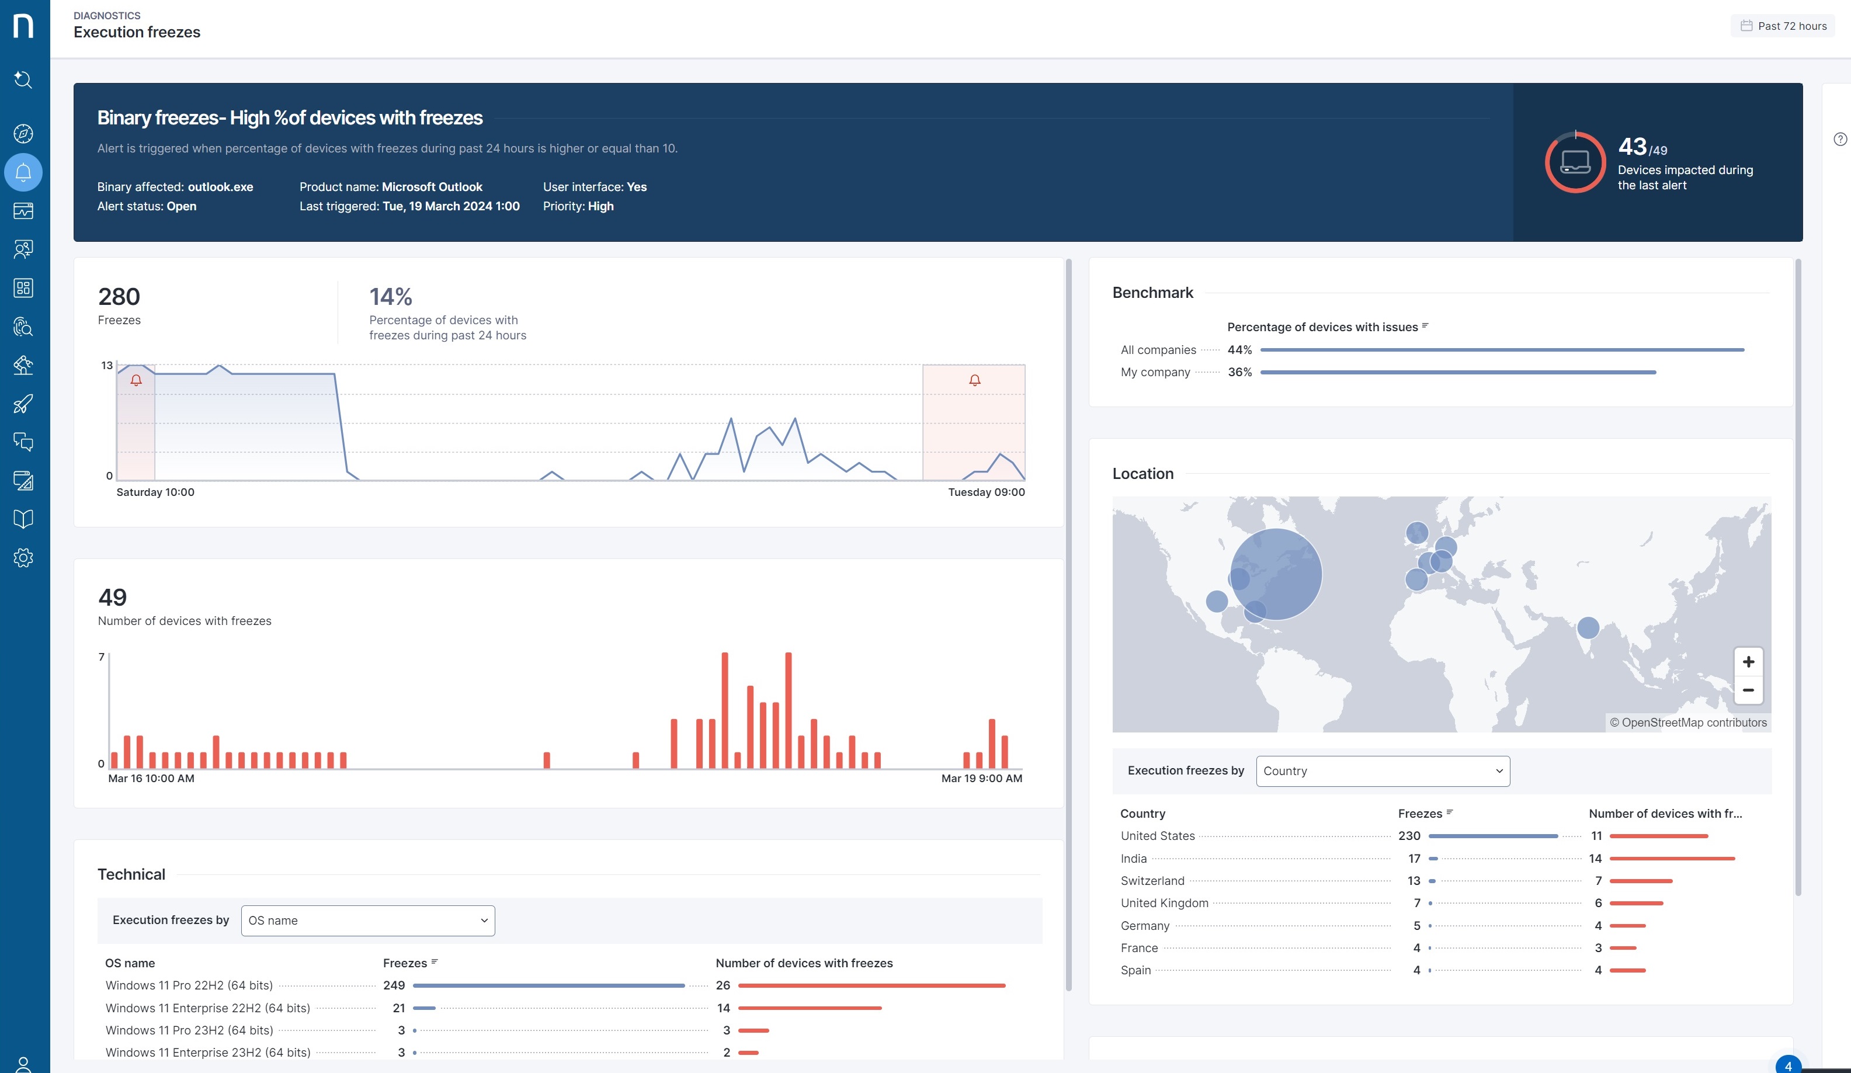Viewport: 1851px width, 1073px height.
Task: Zoom out on the location map
Action: pyautogui.click(x=1748, y=690)
